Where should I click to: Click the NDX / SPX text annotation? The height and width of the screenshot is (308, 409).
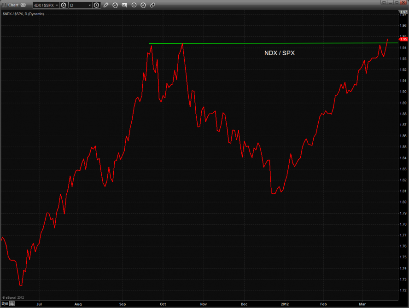pyautogui.click(x=279, y=53)
